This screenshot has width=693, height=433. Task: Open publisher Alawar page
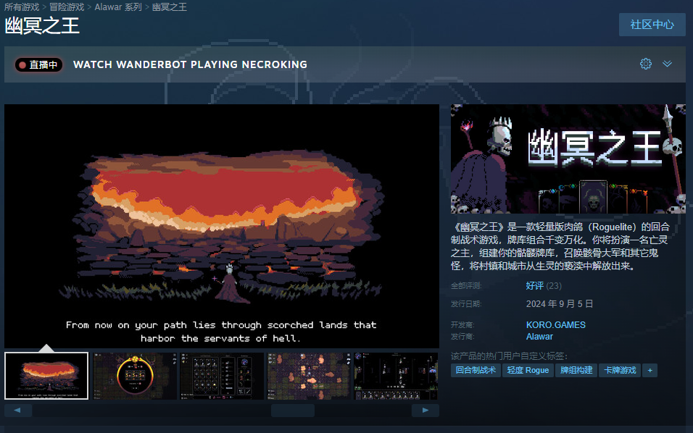[x=539, y=336]
